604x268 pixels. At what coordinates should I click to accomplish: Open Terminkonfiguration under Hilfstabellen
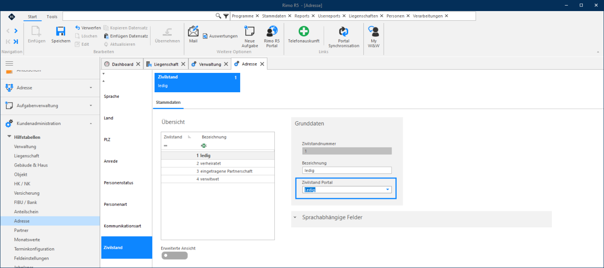coord(34,249)
